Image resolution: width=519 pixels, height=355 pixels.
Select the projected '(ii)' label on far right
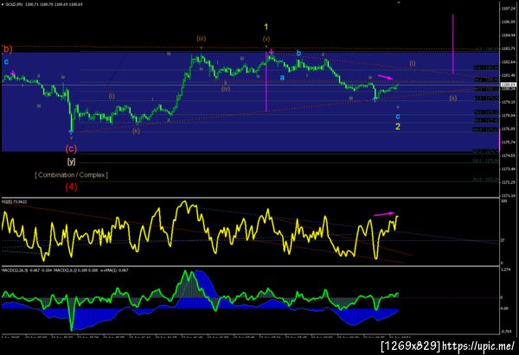click(453, 98)
